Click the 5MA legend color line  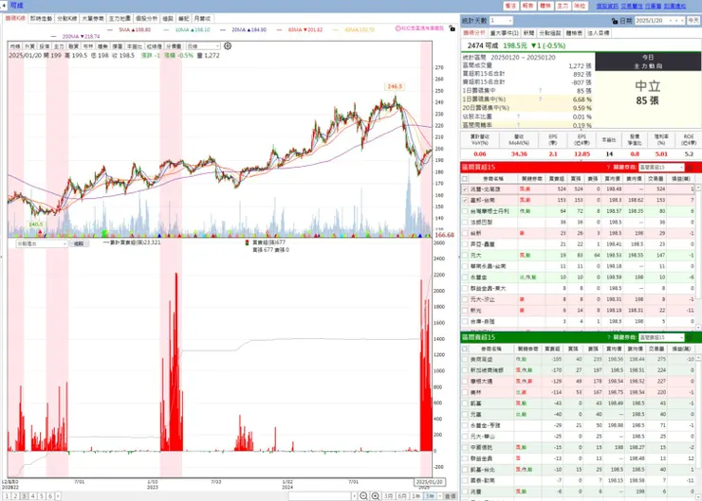pyautogui.click(x=111, y=30)
